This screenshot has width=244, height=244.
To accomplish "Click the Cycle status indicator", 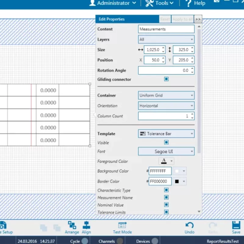I will pyautogui.click(x=85, y=241).
